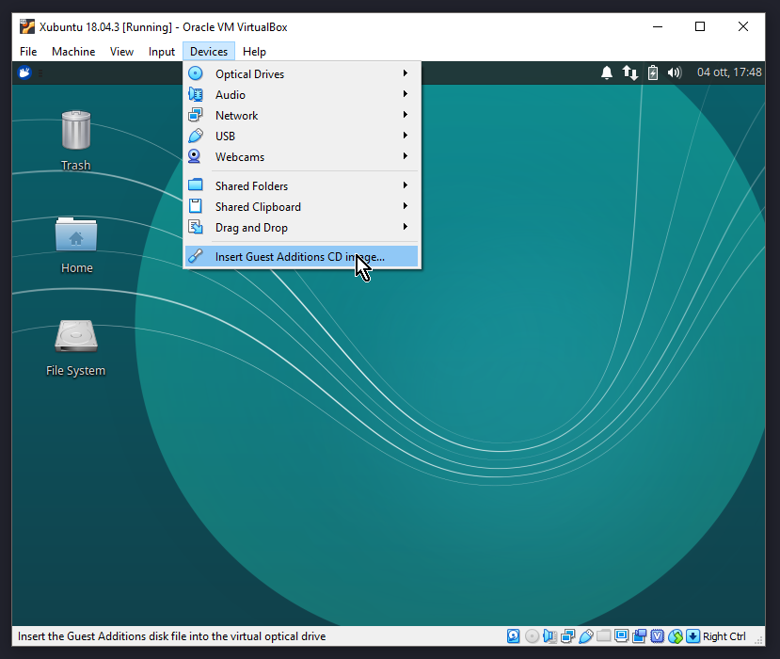Open the Xfce Whisker applications menu
This screenshot has height=659, width=780.
[x=24, y=72]
